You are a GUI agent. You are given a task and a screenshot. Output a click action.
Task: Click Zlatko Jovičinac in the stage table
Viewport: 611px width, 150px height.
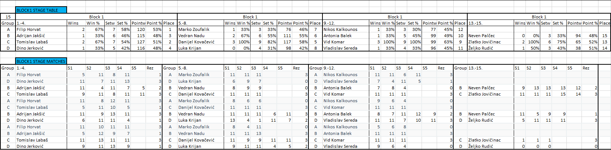click(485, 42)
